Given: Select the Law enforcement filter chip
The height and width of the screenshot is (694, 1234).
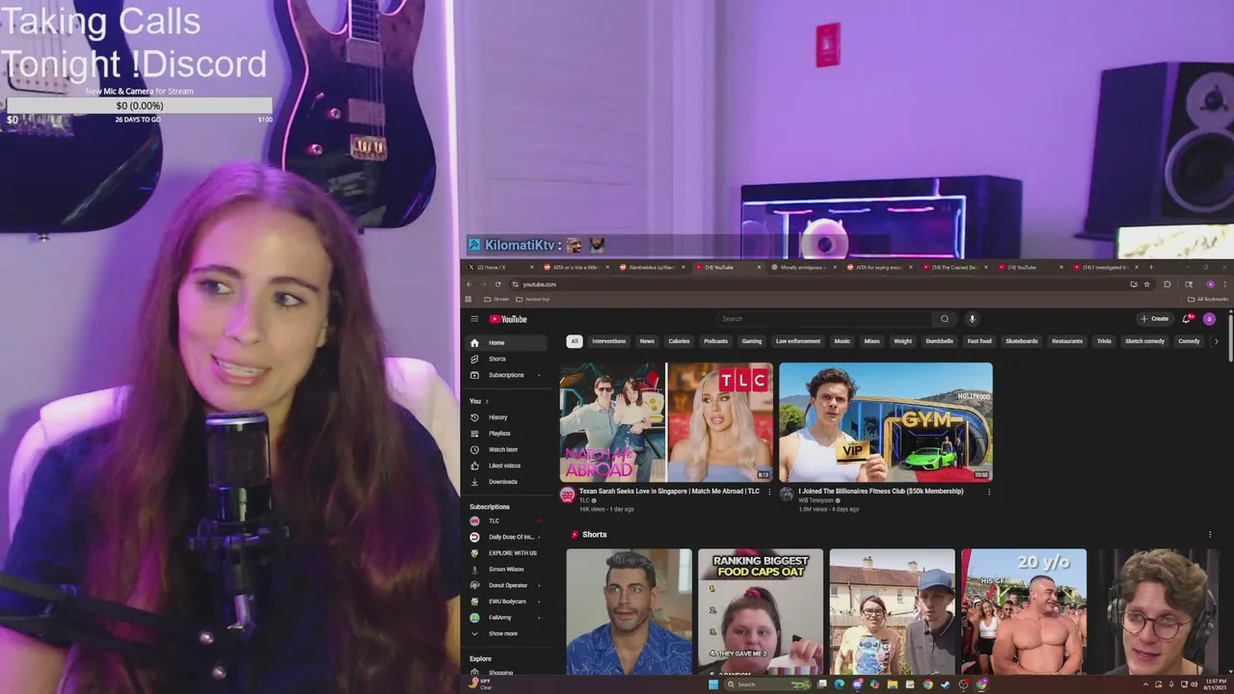Looking at the screenshot, I should tap(798, 341).
